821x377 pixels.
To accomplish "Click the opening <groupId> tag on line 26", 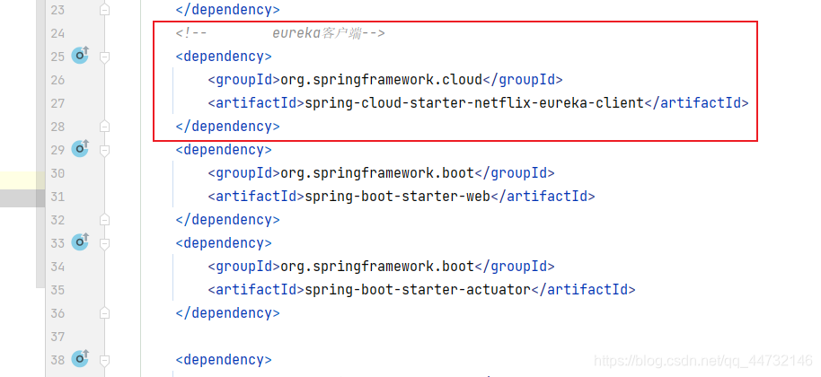I will tap(244, 80).
